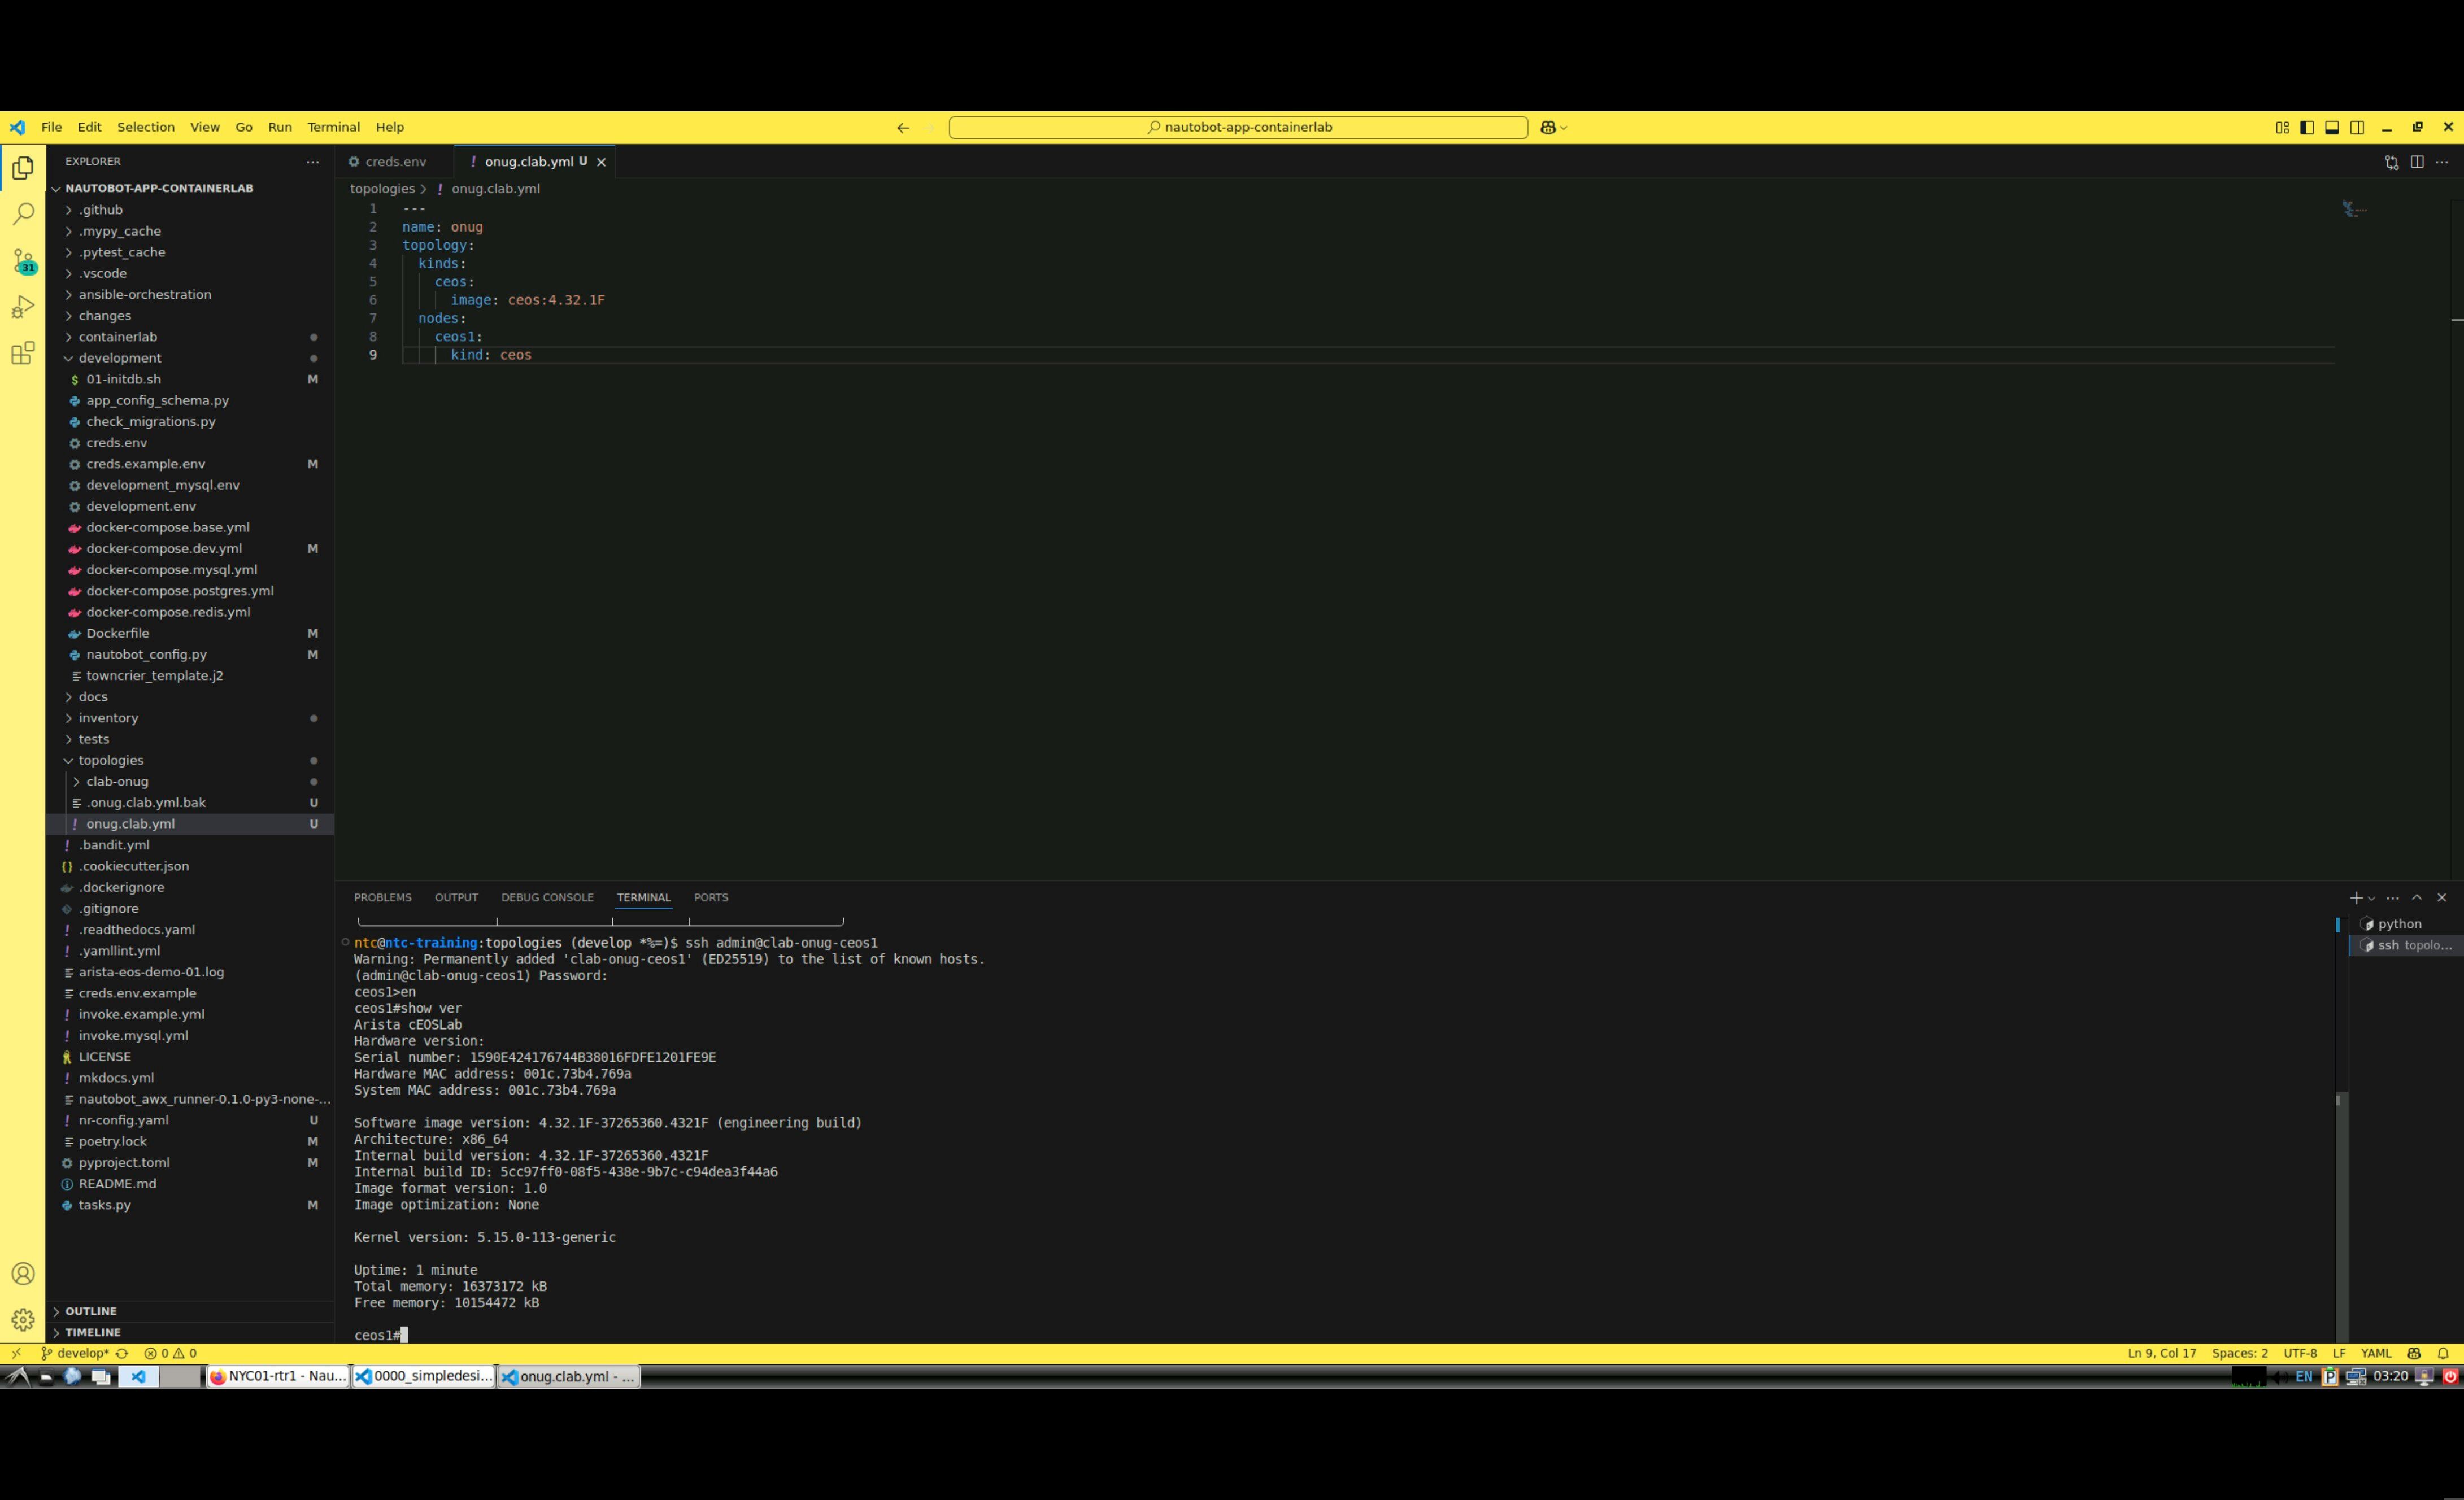Collapse the development folder
Image resolution: width=2464 pixels, height=1500 pixels.
click(x=119, y=358)
